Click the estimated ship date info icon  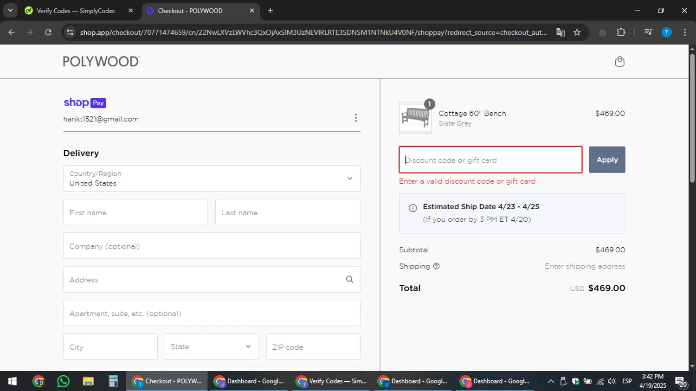point(412,208)
